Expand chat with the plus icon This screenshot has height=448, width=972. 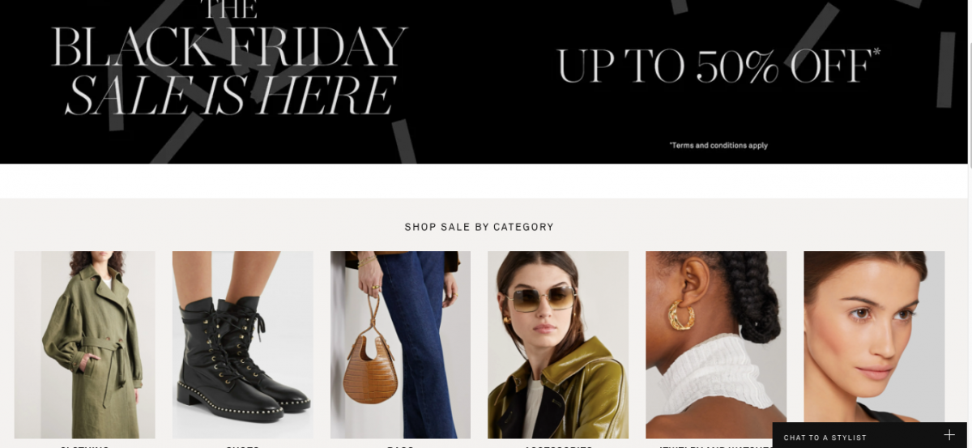(x=949, y=436)
